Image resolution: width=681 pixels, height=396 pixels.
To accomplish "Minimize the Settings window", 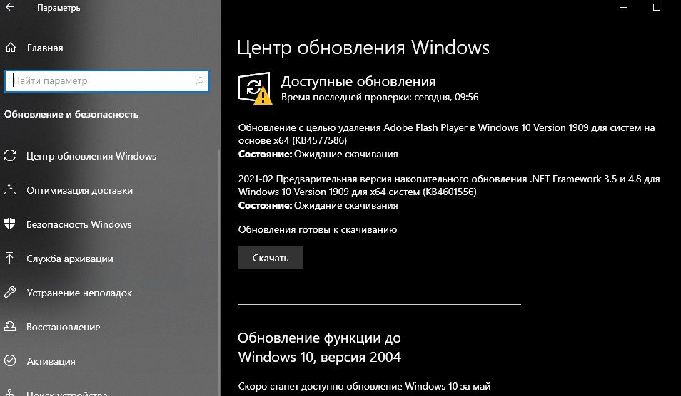I will (624, 7).
